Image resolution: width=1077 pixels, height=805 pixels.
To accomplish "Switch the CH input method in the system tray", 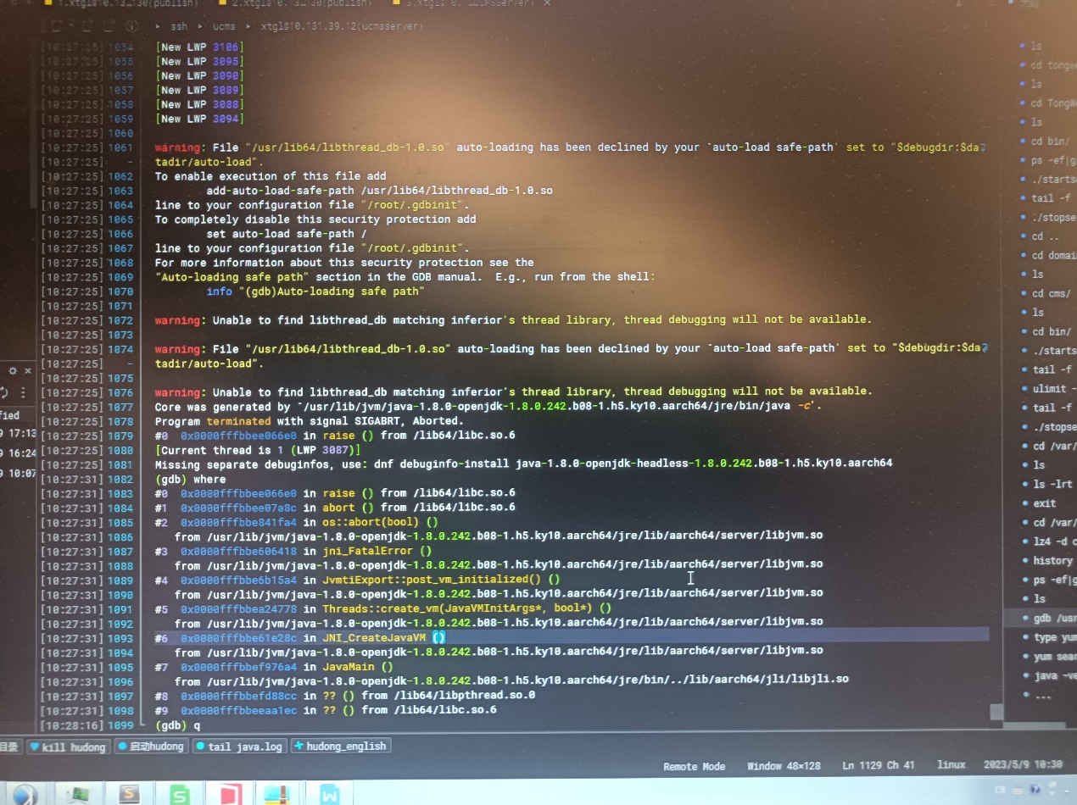I will click(x=1001, y=790).
